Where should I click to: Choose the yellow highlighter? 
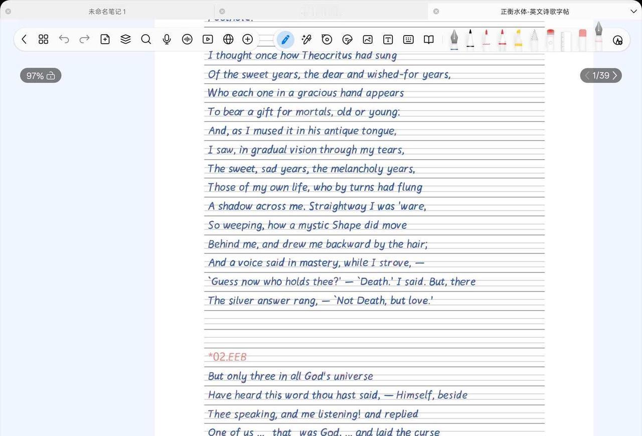pyautogui.click(x=518, y=40)
